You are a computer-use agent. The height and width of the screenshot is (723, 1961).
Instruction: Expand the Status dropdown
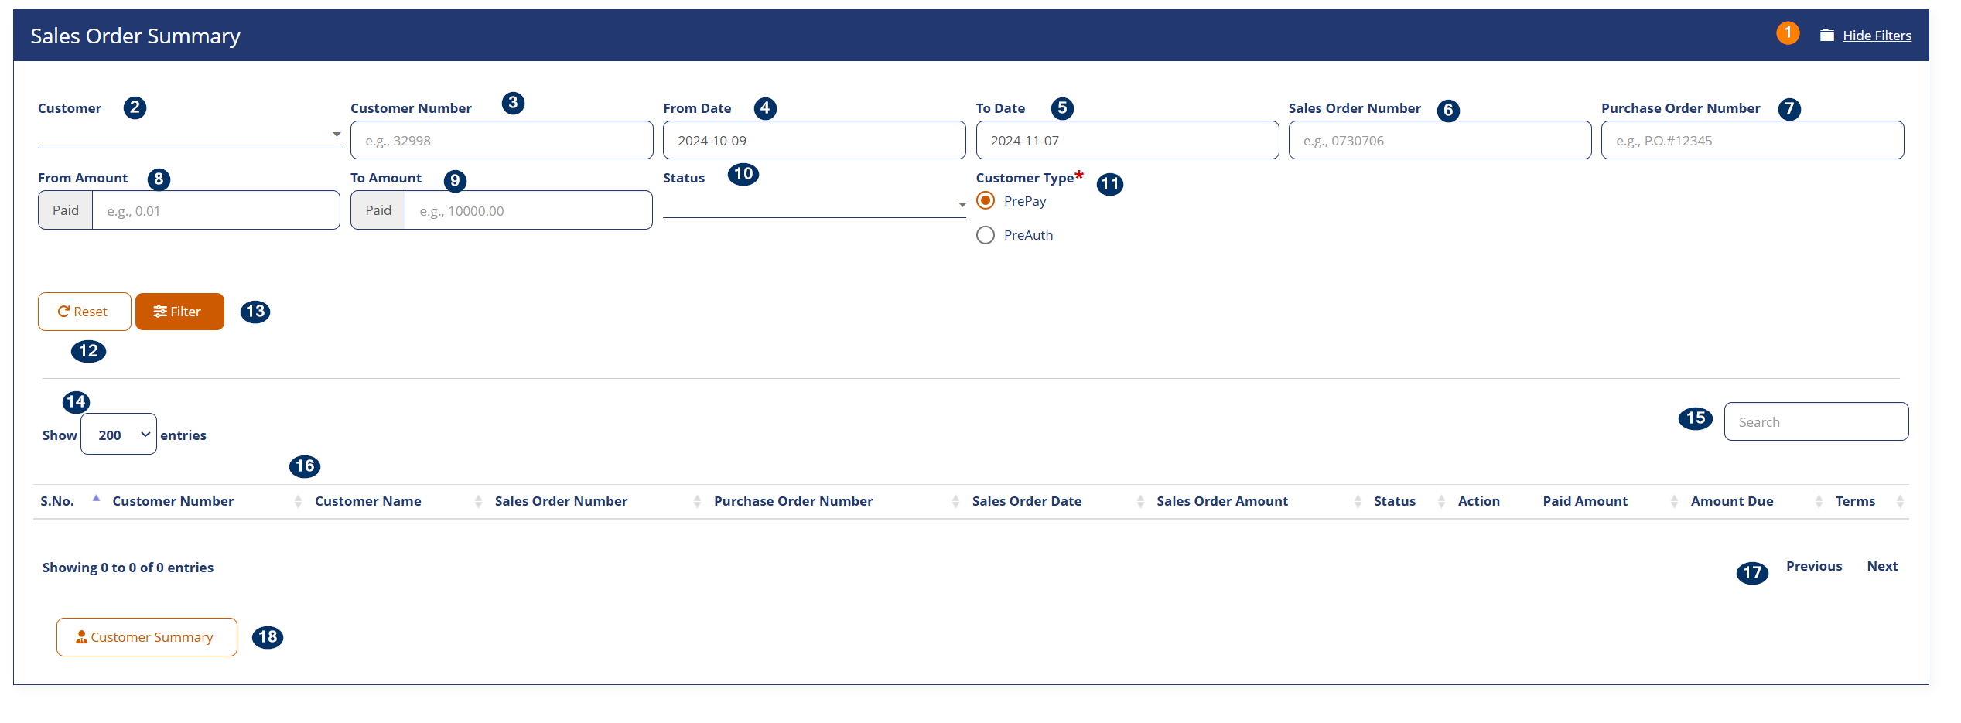pyautogui.click(x=814, y=205)
